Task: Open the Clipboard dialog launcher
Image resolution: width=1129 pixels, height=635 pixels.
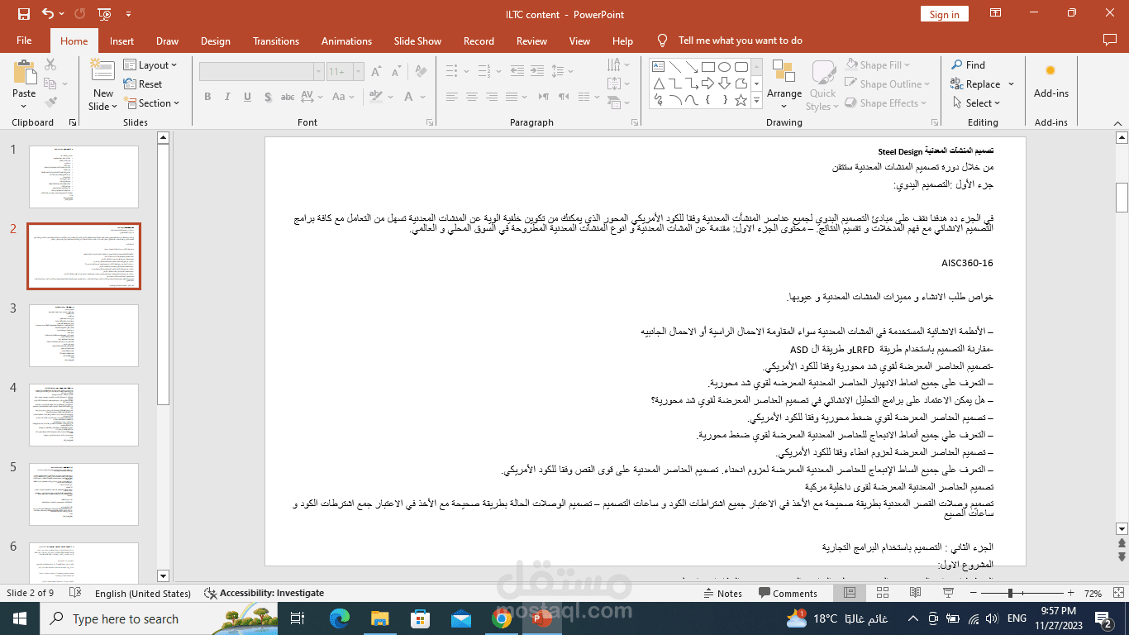Action: pos(73,122)
